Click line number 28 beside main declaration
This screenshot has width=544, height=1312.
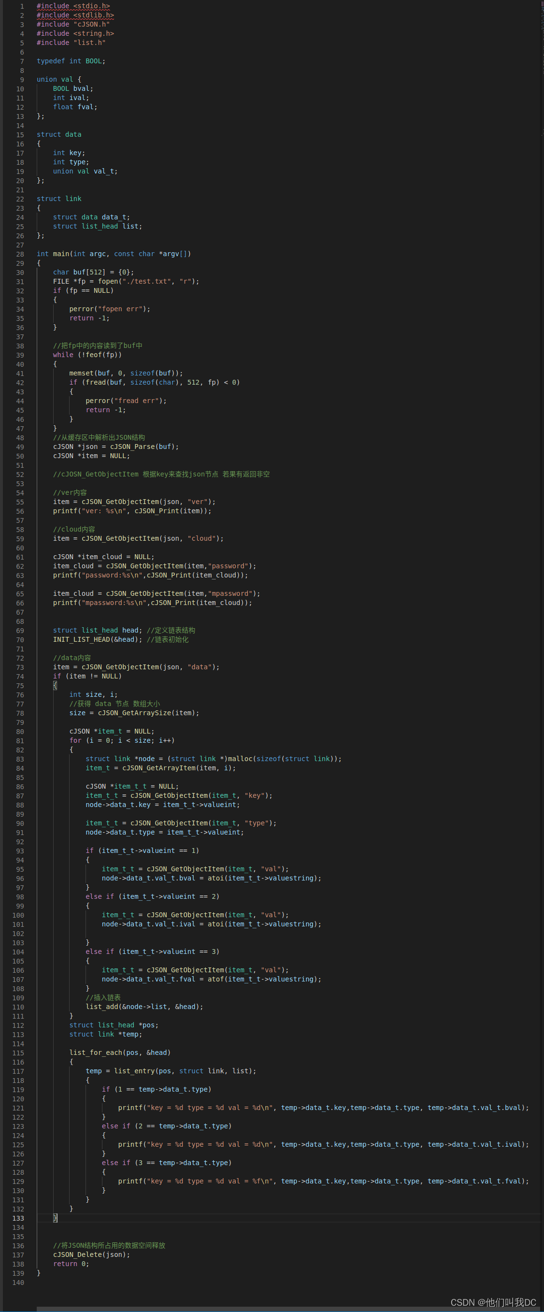(20, 254)
